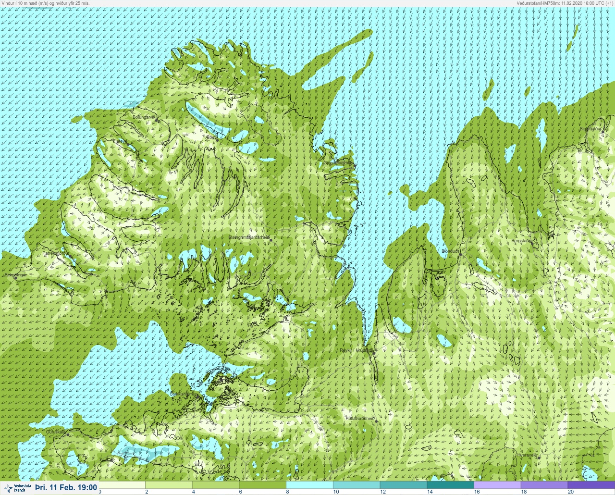This screenshot has height=495, width=615.
Task: Select the 8–10 m/s cyan legend color
Action: [310, 485]
